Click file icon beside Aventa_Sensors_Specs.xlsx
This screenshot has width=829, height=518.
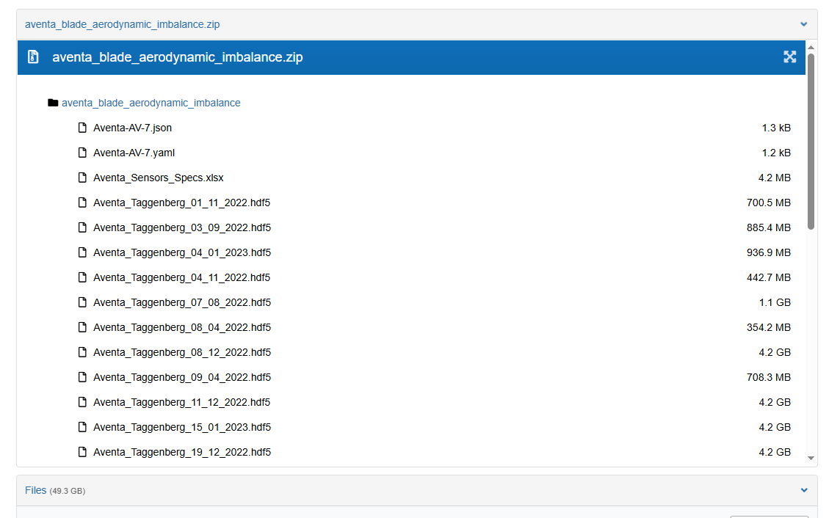[82, 178]
